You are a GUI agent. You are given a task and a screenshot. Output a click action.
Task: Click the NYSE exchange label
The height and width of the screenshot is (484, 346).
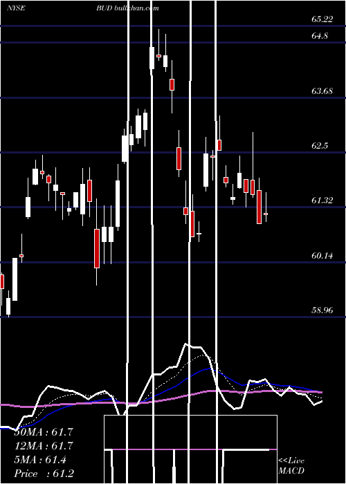pos(16,8)
